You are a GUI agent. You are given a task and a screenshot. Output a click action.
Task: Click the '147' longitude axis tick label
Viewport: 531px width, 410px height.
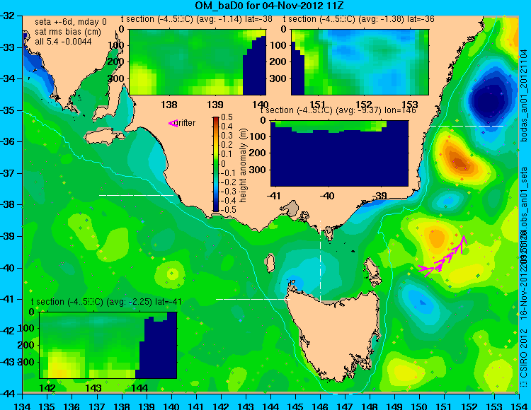pos(345,406)
